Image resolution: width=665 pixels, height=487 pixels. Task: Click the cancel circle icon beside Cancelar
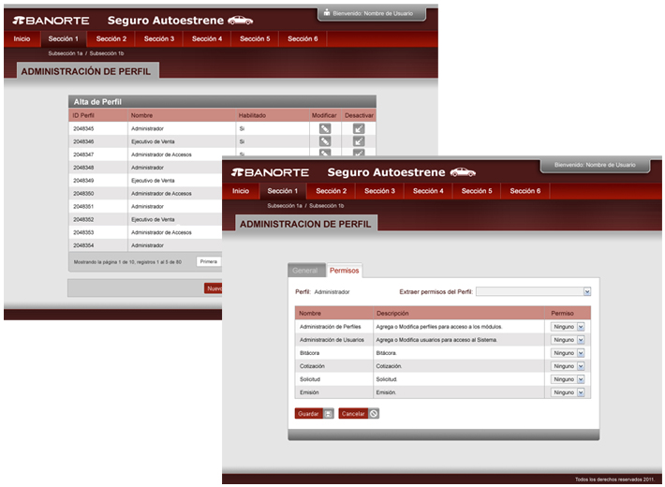374,413
